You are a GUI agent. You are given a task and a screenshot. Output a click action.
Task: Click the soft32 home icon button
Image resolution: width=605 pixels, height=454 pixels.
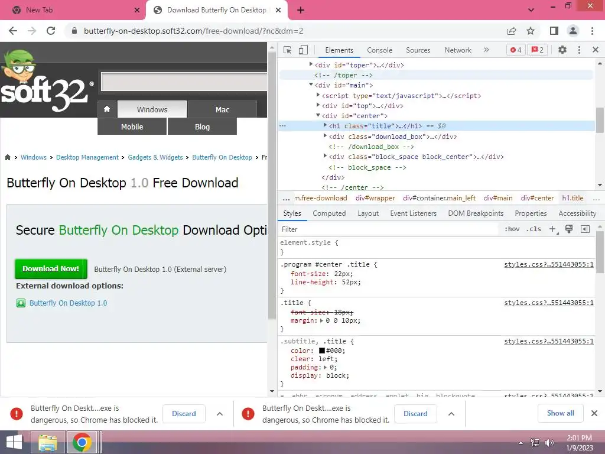[x=107, y=109]
